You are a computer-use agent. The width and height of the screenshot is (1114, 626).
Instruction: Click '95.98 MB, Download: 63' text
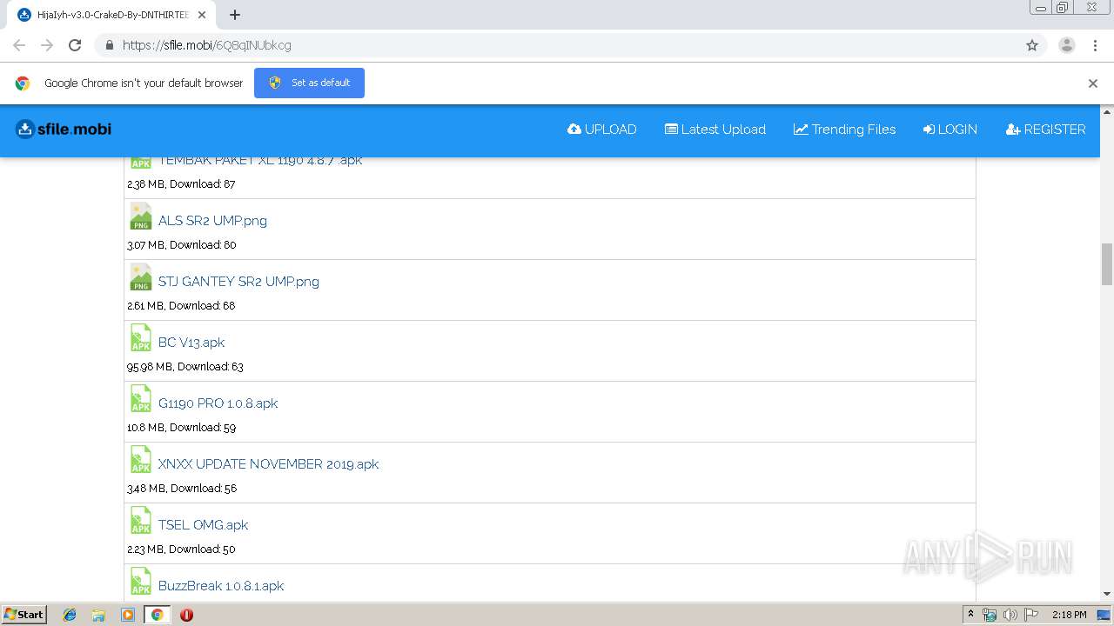point(185,367)
